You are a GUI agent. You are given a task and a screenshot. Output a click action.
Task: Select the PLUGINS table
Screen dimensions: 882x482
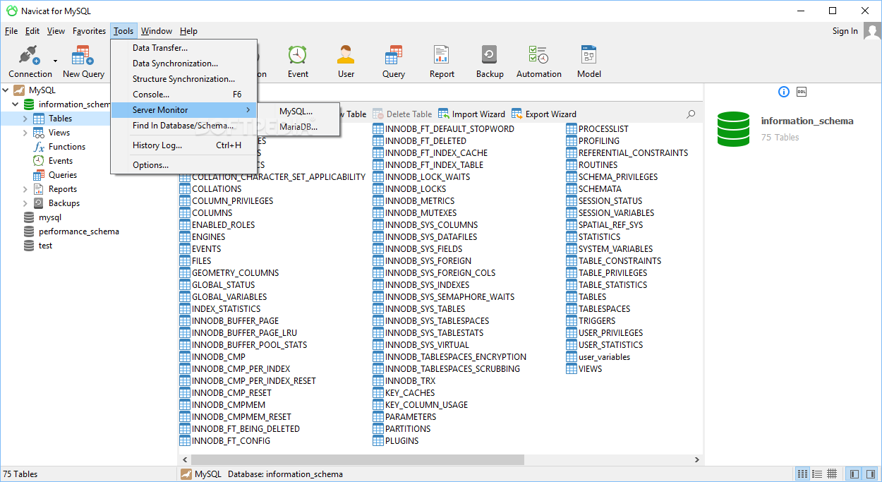tap(401, 441)
